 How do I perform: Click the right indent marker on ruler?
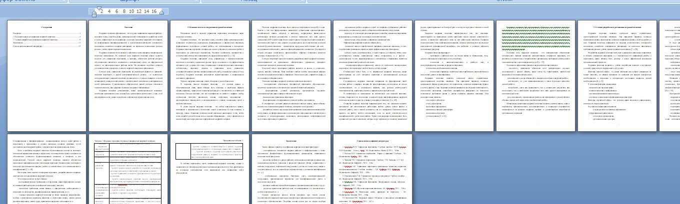[160, 11]
